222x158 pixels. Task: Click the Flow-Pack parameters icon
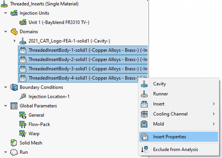point(23,125)
